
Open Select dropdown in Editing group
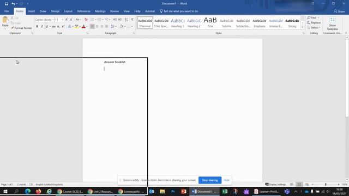click(314, 28)
